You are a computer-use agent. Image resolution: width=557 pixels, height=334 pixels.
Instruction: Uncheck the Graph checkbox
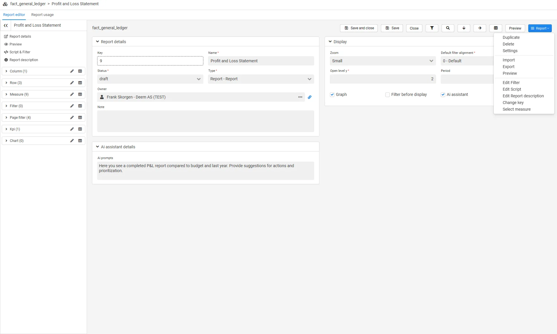332,95
